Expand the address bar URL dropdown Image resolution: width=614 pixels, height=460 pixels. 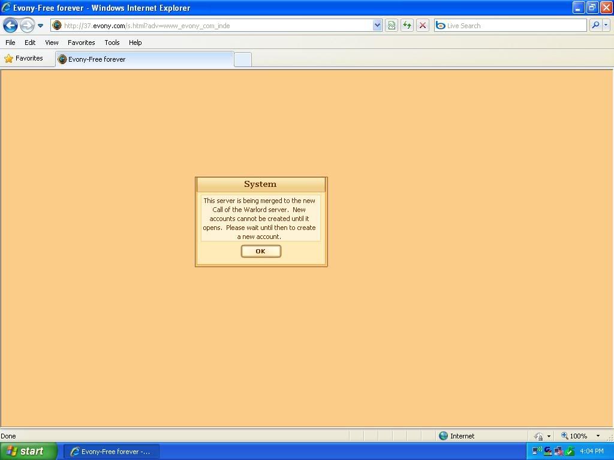[377, 25]
